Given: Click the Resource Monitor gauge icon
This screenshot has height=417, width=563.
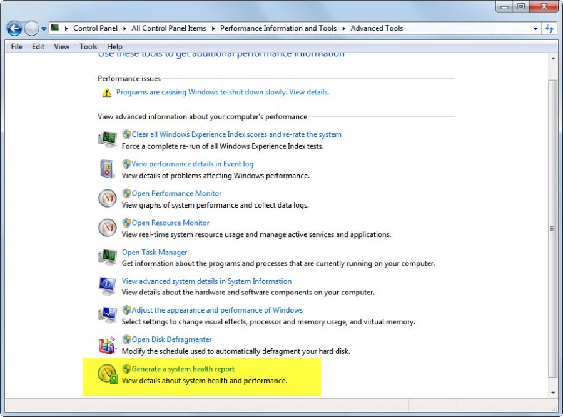Looking at the screenshot, I should click(107, 227).
